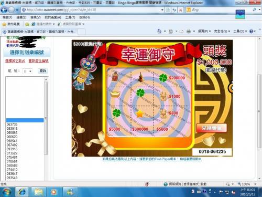The width and height of the screenshot is (262, 197).
Task: Click the Home icon in command bar
Action: pyautogui.click(x=159, y=32)
